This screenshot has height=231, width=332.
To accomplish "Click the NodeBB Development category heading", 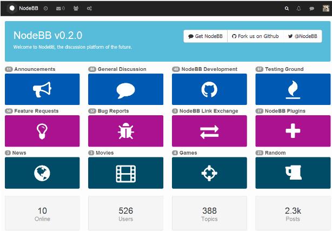I will tap(209, 69).
